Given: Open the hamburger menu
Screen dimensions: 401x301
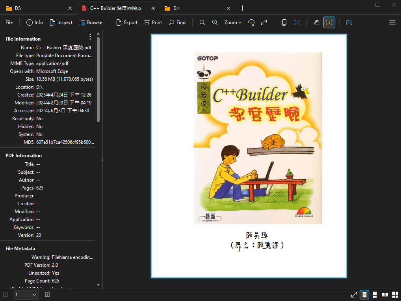Looking at the screenshot, I should [392, 22].
